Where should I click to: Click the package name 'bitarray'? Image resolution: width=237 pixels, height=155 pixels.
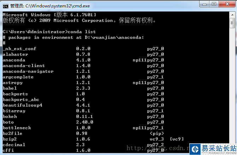click(x=14, y=111)
